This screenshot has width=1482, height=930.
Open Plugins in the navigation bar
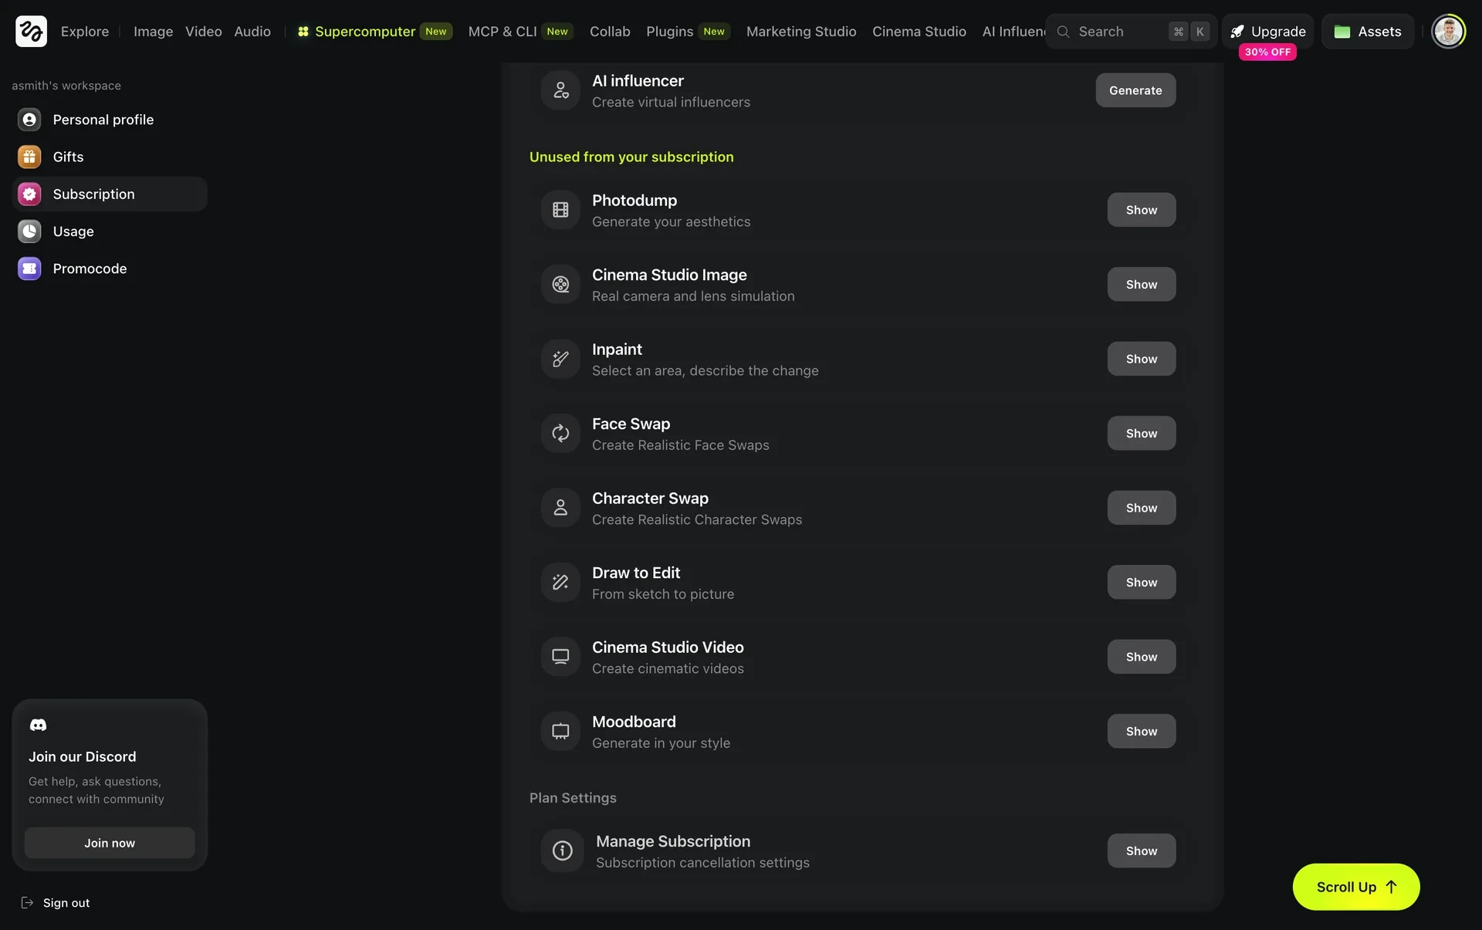pos(688,32)
